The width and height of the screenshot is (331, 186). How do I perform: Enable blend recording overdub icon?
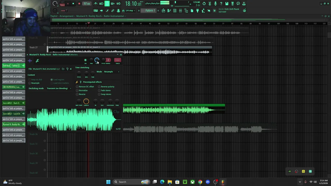point(112,4)
